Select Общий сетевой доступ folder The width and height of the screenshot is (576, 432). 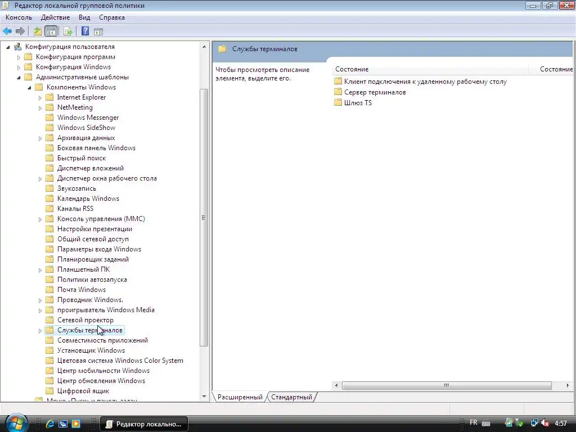93,238
